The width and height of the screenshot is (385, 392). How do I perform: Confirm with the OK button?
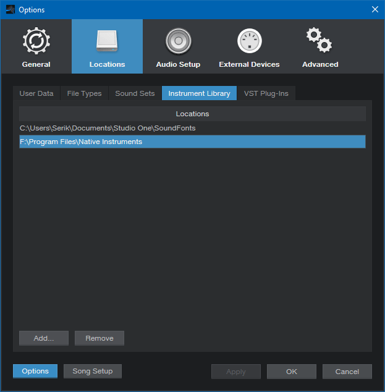click(x=292, y=372)
